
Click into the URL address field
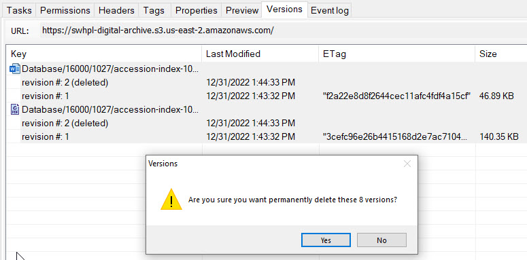[x=282, y=31]
